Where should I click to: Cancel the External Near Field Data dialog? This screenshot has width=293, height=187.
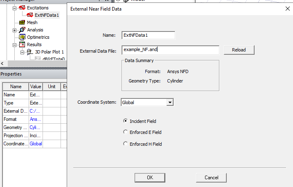tap(211, 178)
